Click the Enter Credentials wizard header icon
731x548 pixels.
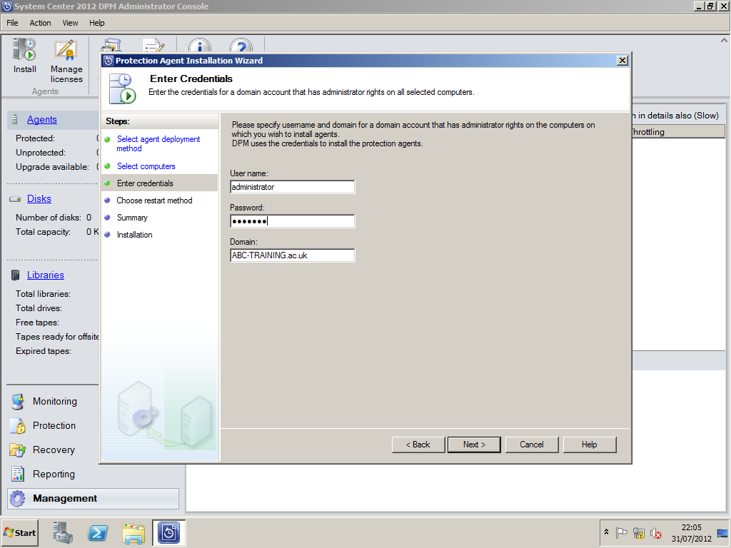[x=122, y=88]
